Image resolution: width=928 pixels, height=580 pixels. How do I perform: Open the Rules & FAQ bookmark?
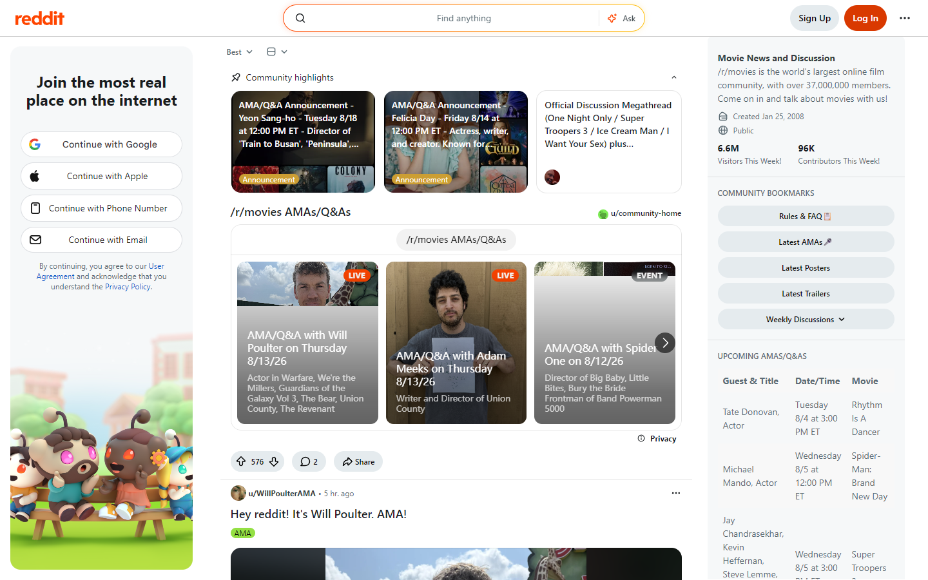(806, 216)
